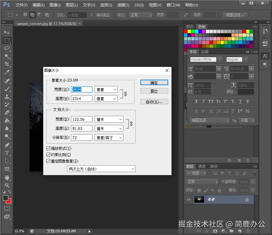The height and width of the screenshot is (235, 272).
Task: Pick the Eyedropper tool
Action: (7, 72)
